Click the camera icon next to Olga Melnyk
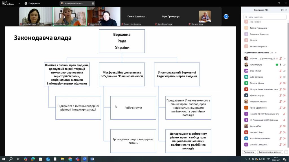Image resolution: width=289 pixels, height=162 pixels. [284, 71]
